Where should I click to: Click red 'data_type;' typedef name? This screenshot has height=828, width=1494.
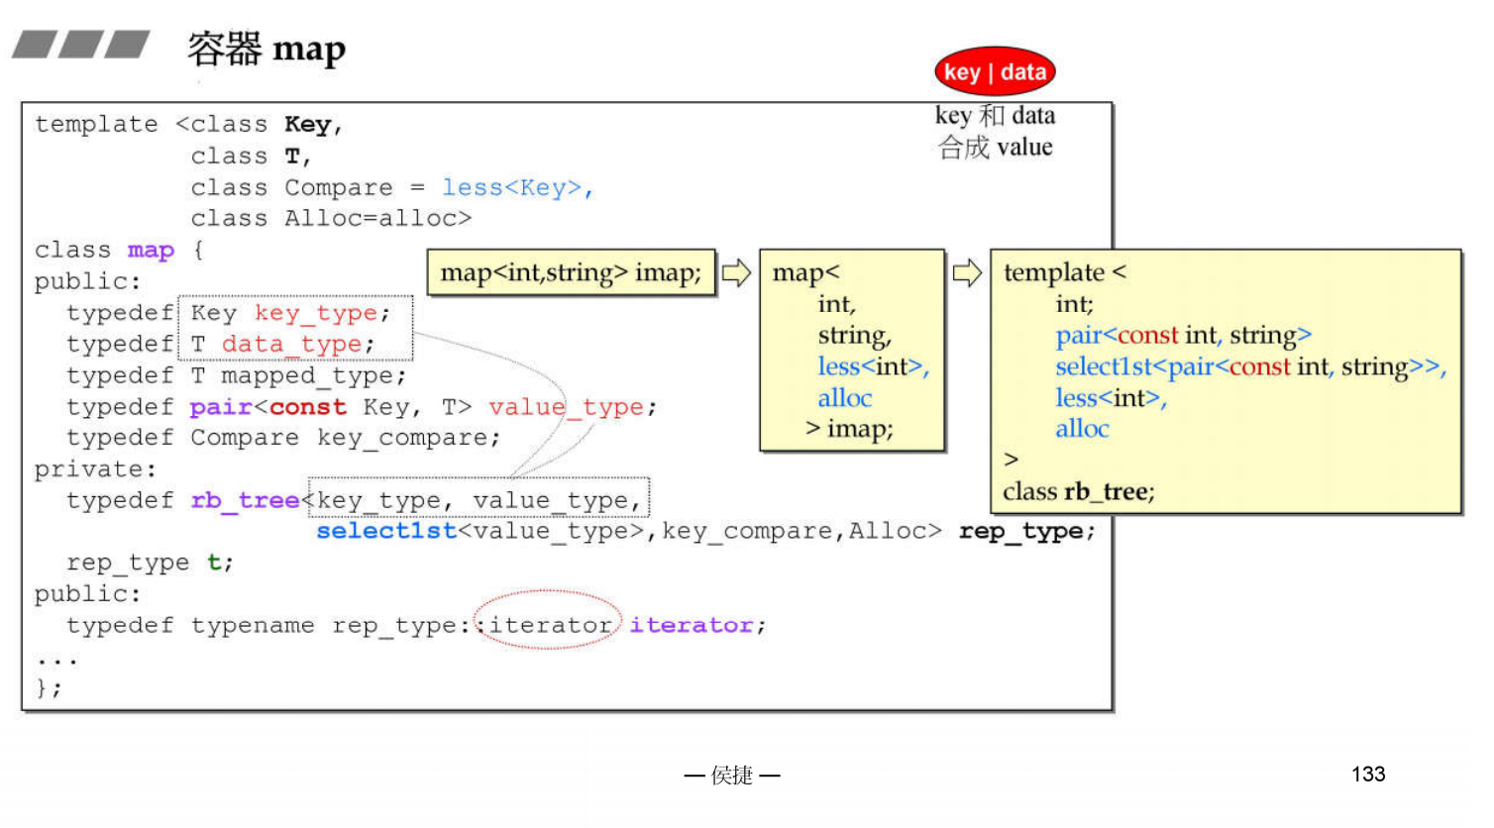(297, 344)
